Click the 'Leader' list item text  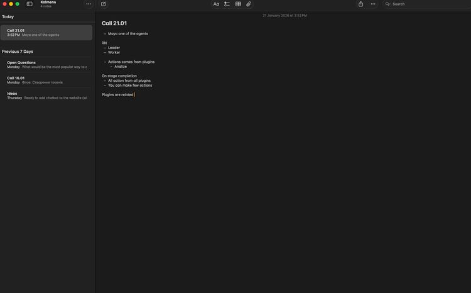[x=114, y=48]
